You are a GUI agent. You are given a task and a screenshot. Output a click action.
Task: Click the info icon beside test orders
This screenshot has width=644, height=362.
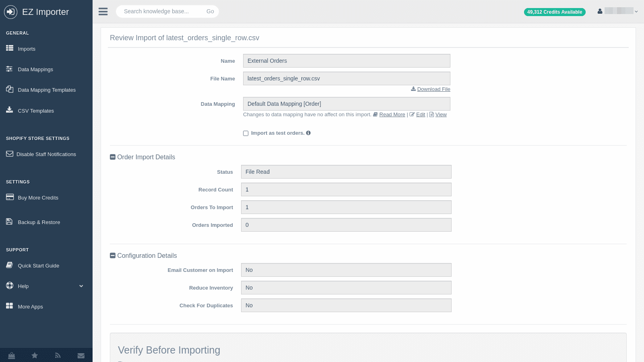308,133
